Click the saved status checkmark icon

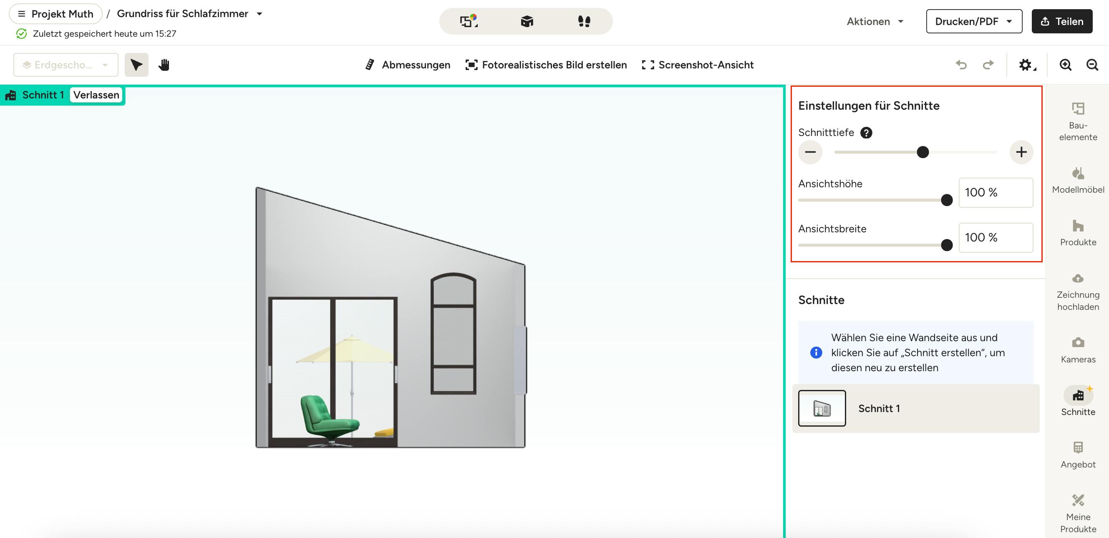point(22,33)
